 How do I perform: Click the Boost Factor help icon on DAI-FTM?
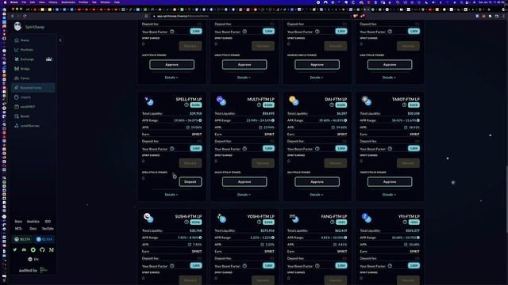click(317, 149)
